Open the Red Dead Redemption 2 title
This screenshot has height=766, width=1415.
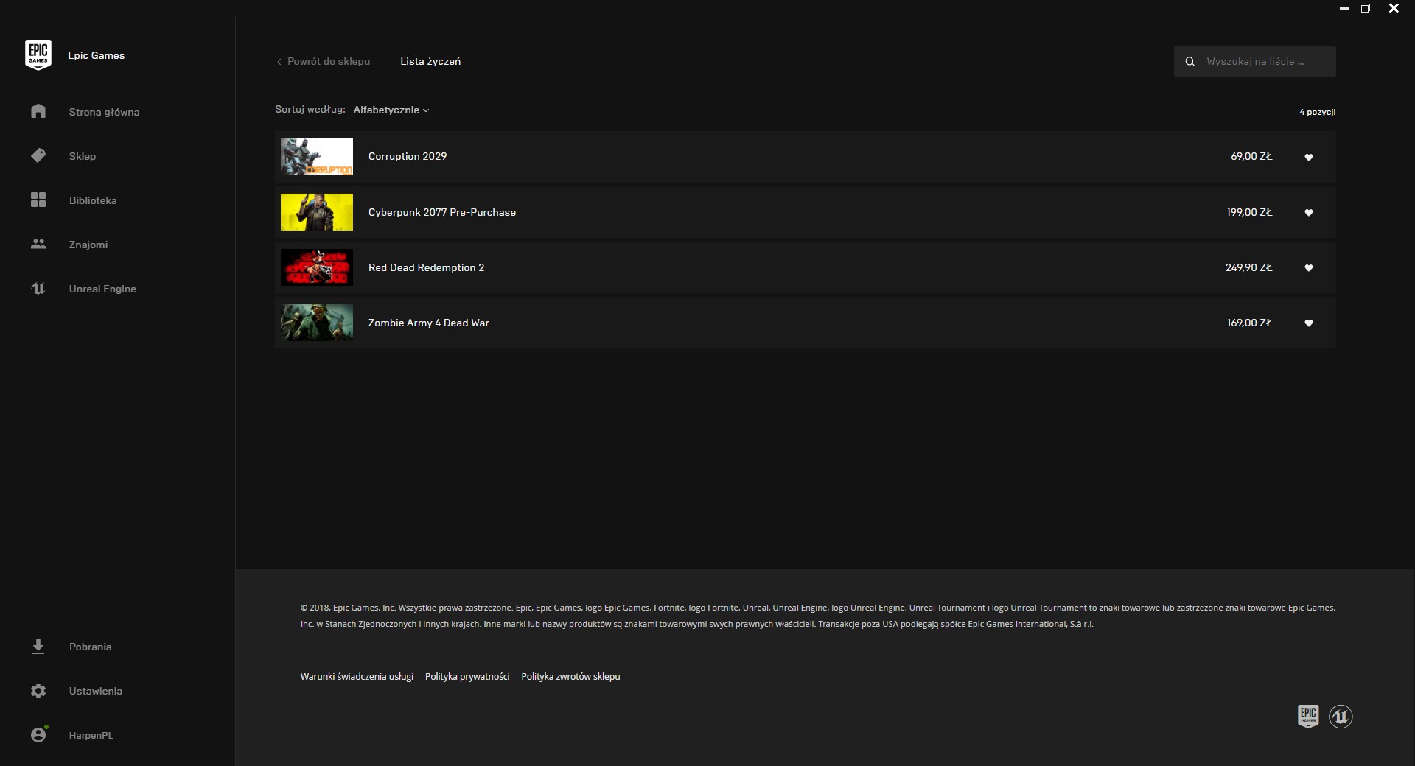click(426, 267)
